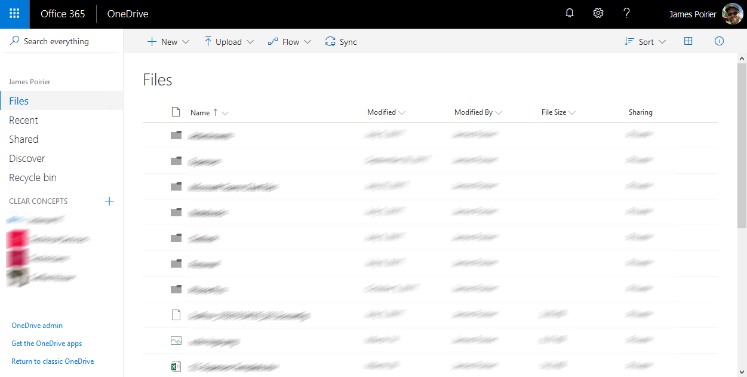
Task: Go to Files in sidebar
Action: tap(62, 101)
